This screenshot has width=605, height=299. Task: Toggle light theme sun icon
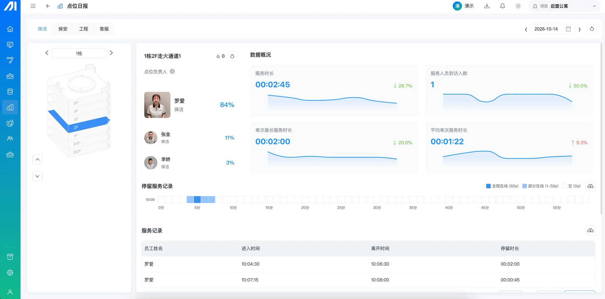coord(518,6)
